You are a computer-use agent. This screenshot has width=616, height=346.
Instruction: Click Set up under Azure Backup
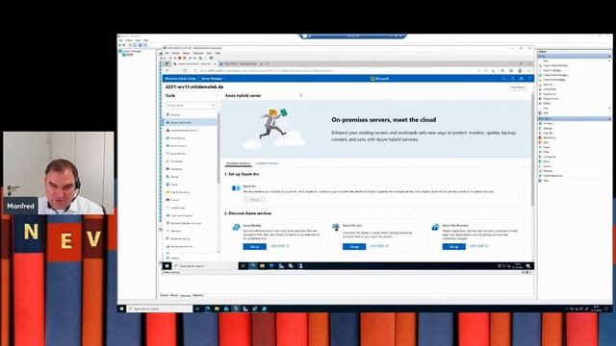click(254, 246)
